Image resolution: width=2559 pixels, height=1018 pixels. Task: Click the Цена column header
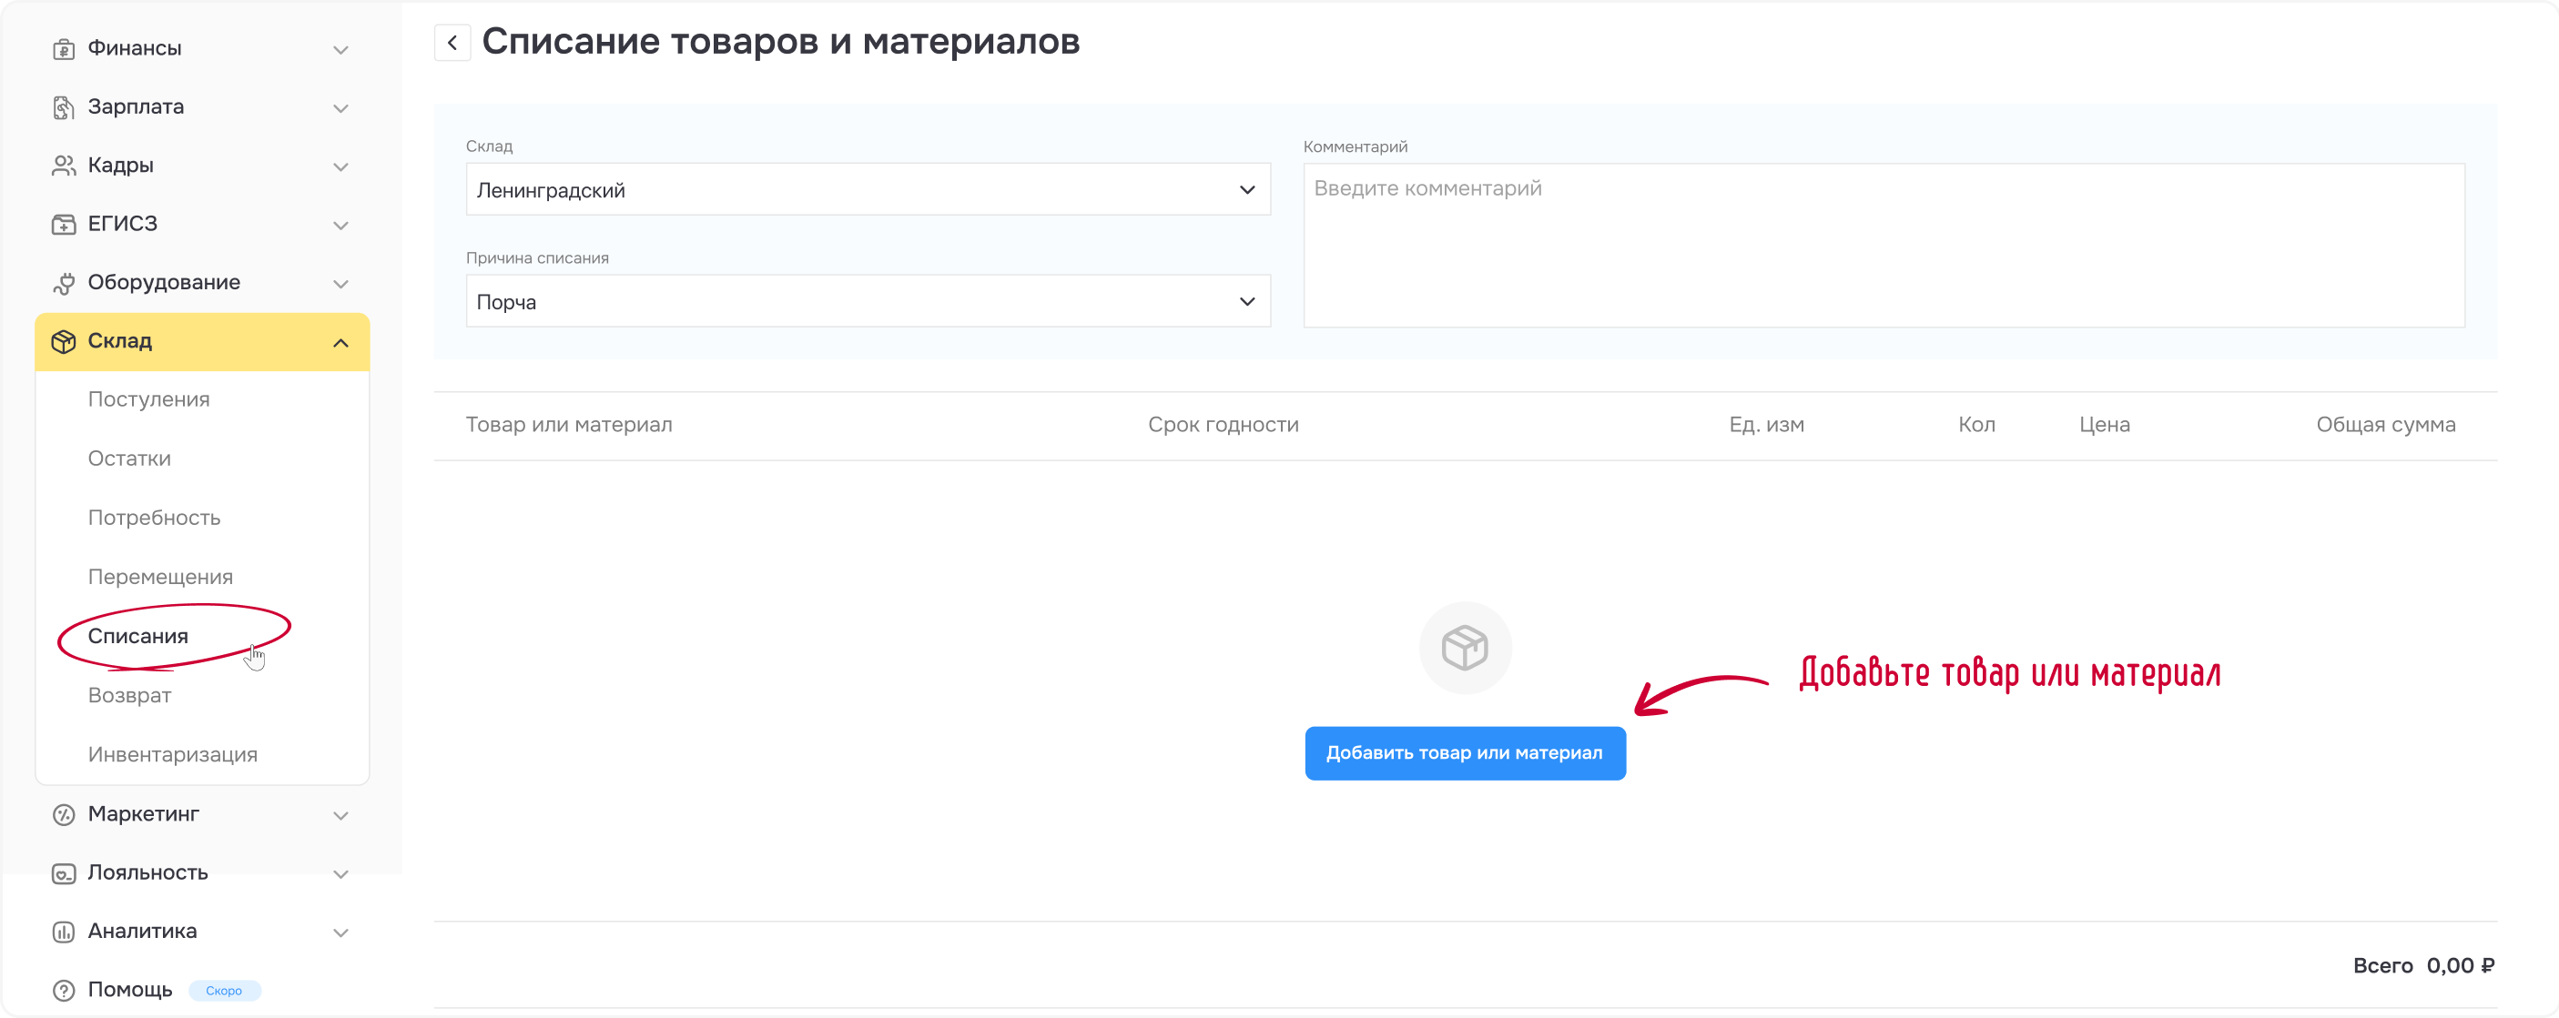[x=2104, y=425]
